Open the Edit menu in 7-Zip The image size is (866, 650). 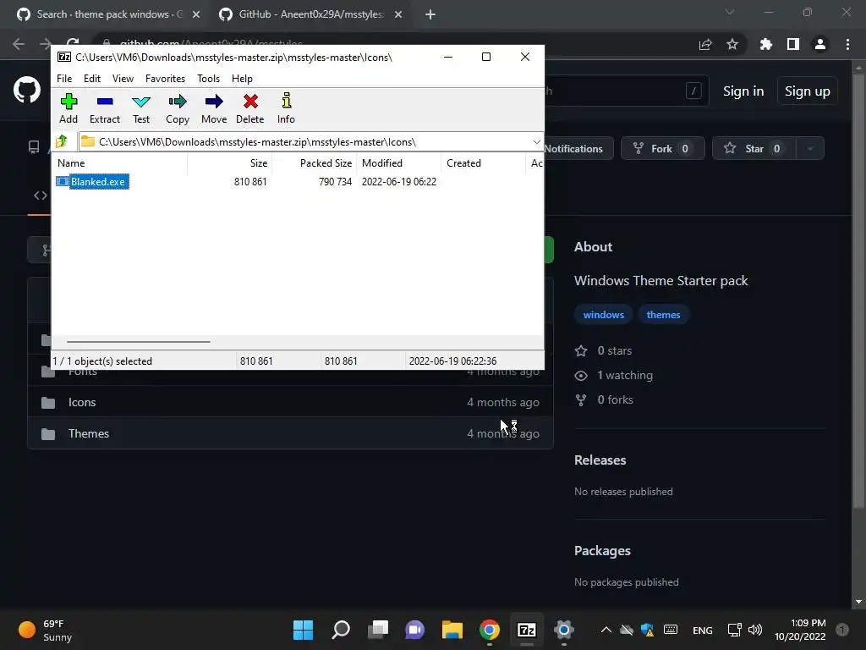click(x=91, y=79)
